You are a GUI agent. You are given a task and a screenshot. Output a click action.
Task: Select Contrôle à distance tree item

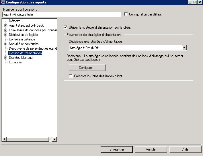[22, 39]
